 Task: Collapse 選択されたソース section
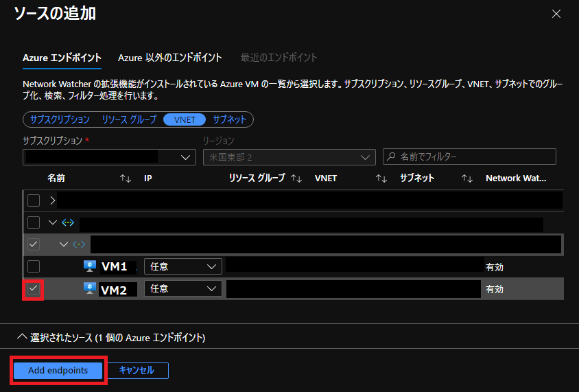(22, 336)
